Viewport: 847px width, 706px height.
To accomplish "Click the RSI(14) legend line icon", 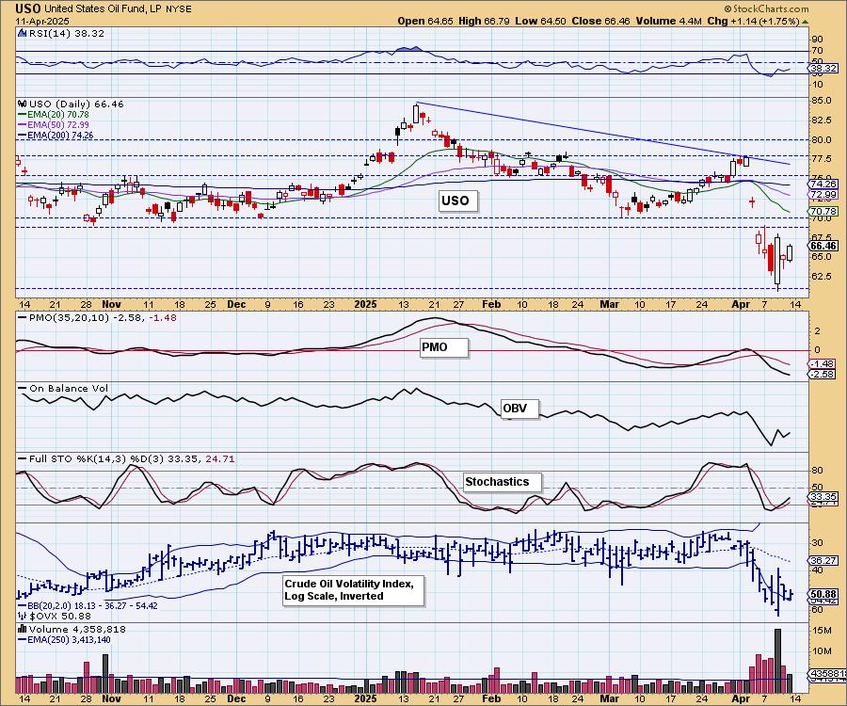I will (22, 33).
